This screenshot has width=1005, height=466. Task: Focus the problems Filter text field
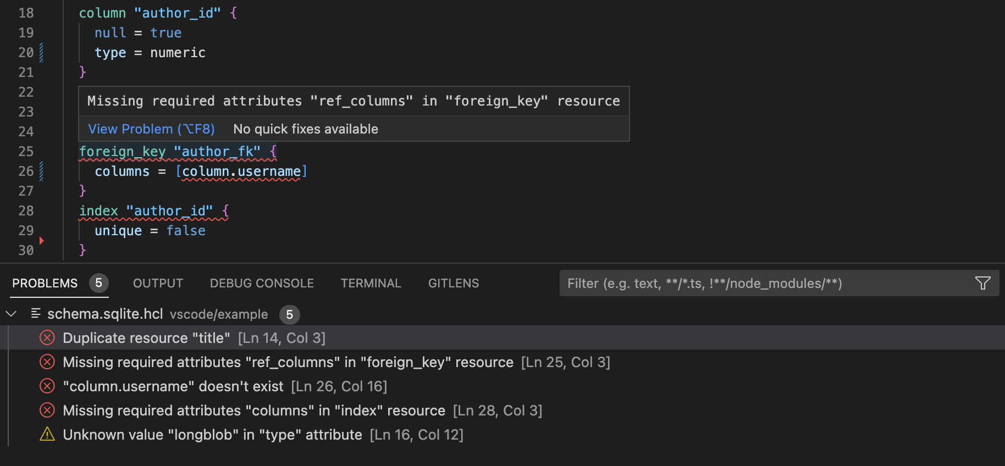pos(764,283)
